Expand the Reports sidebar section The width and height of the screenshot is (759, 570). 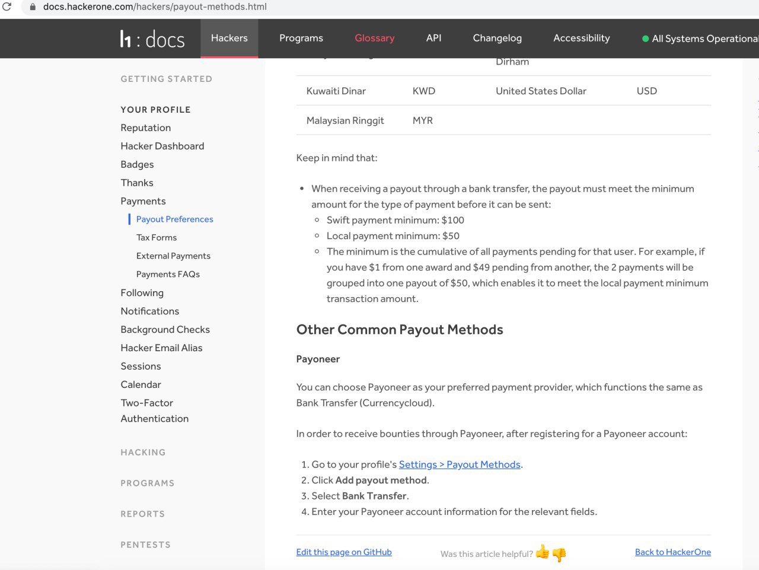tap(143, 514)
